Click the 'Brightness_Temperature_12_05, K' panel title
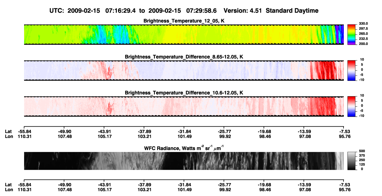Viewport: 382px width, 196px height. click(184, 21)
